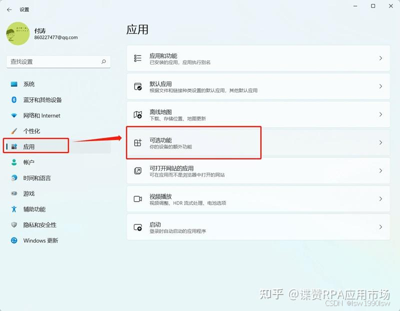This screenshot has width=400, height=311.
Task: Expand the 离线地图 chevron
Action: (380, 114)
